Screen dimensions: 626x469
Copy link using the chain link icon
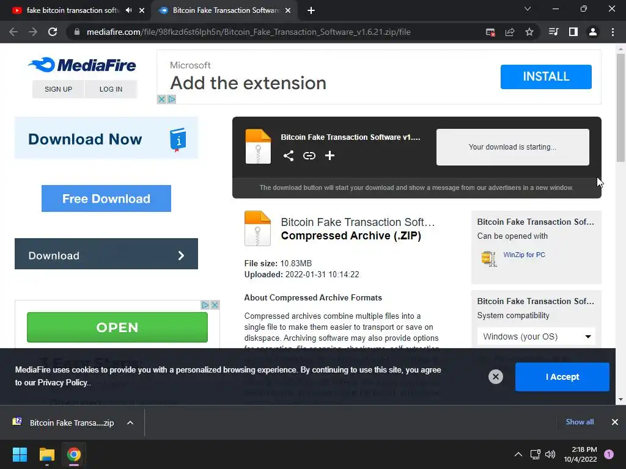pyautogui.click(x=309, y=156)
